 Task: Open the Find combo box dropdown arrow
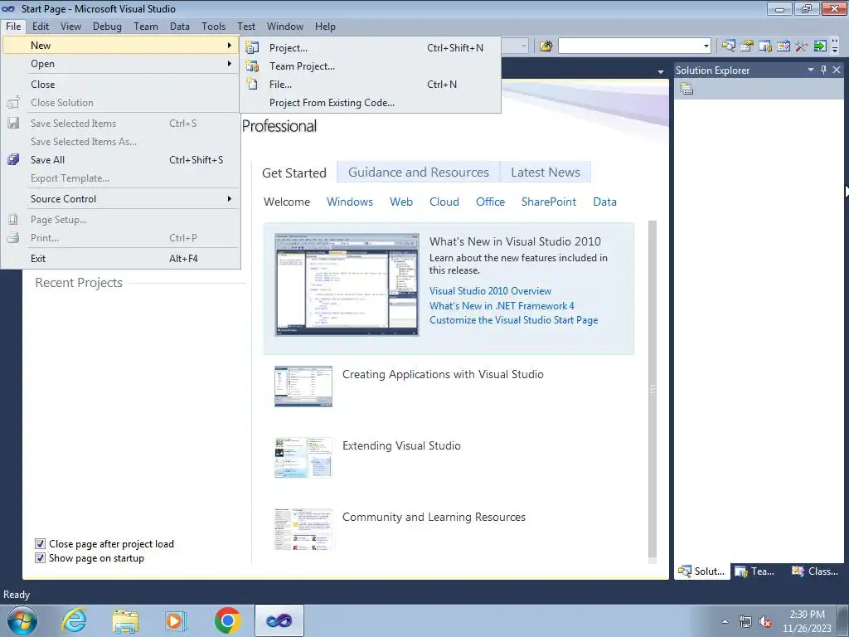(706, 46)
